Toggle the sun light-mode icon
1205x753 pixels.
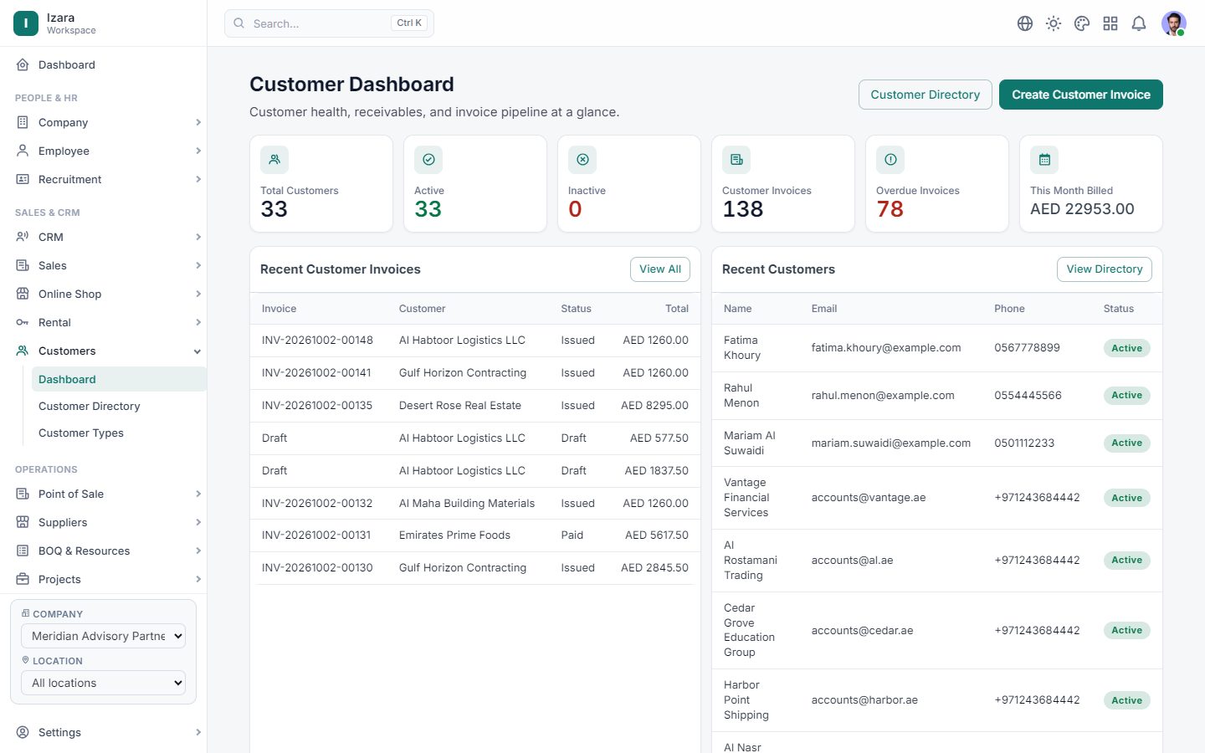coord(1054,23)
